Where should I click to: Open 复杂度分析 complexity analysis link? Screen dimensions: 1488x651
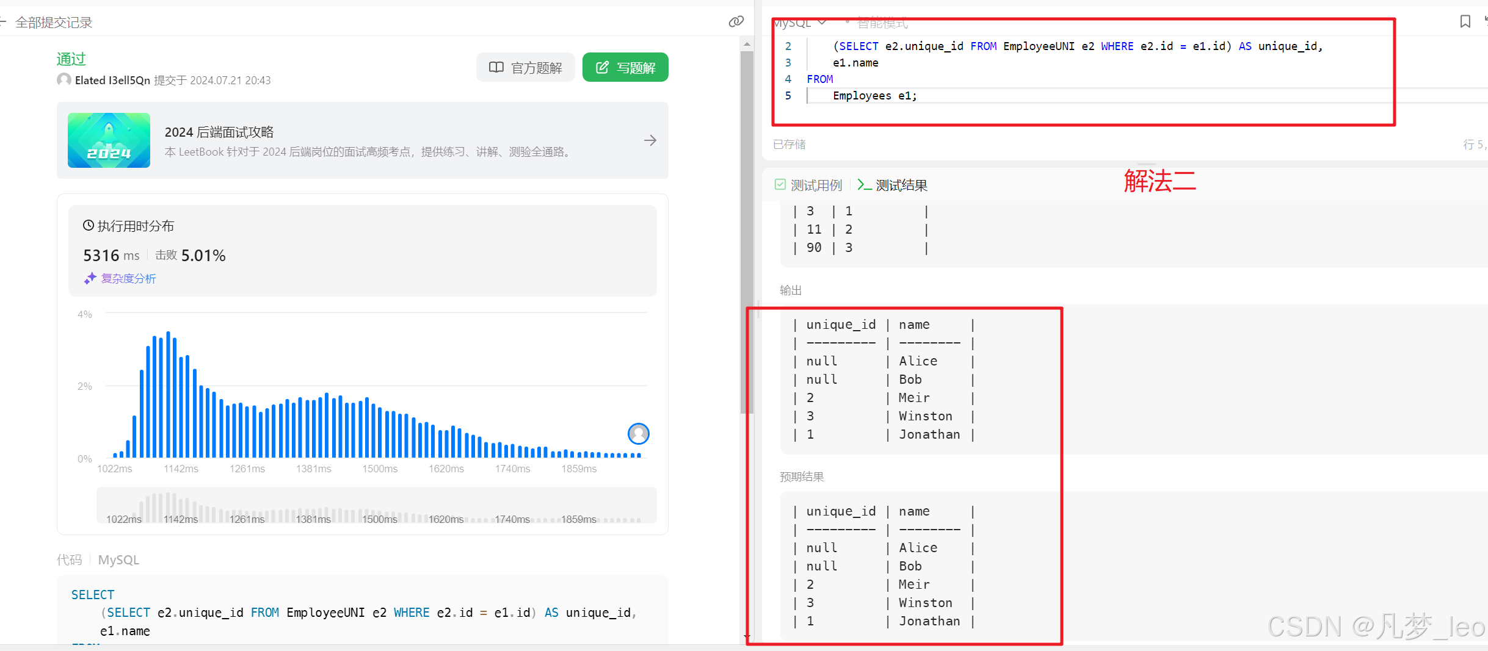click(128, 278)
